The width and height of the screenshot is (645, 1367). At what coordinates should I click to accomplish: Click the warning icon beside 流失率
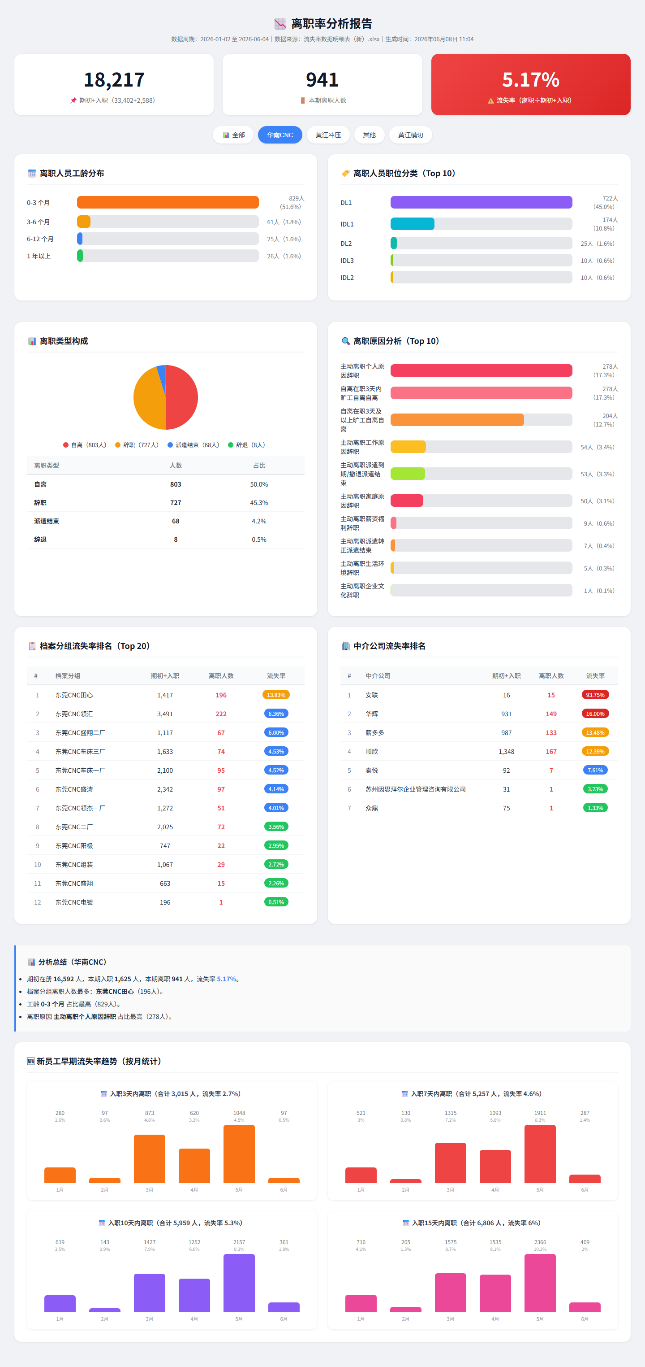(491, 100)
